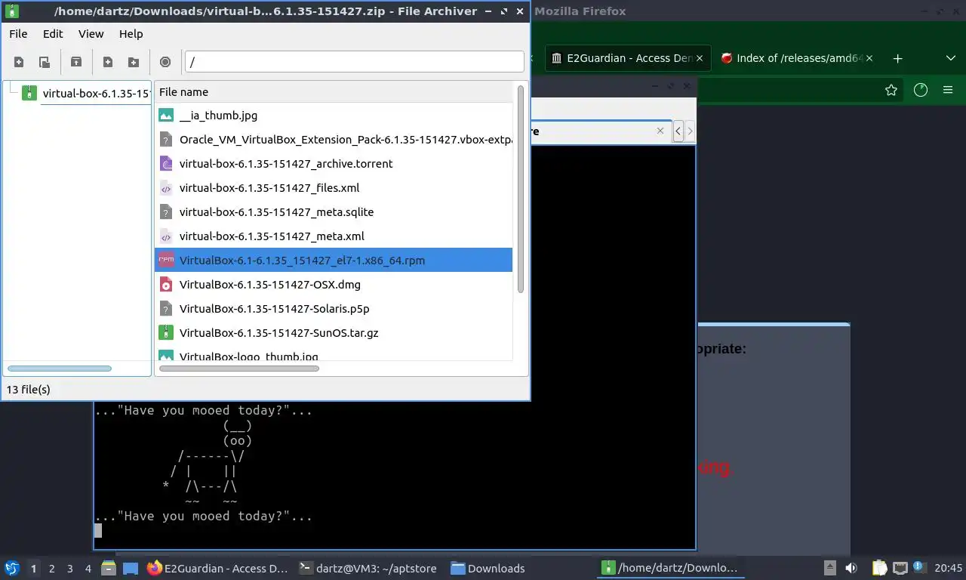The width and height of the screenshot is (966, 580).
Task: Open the network tray icon
Action: 900,568
